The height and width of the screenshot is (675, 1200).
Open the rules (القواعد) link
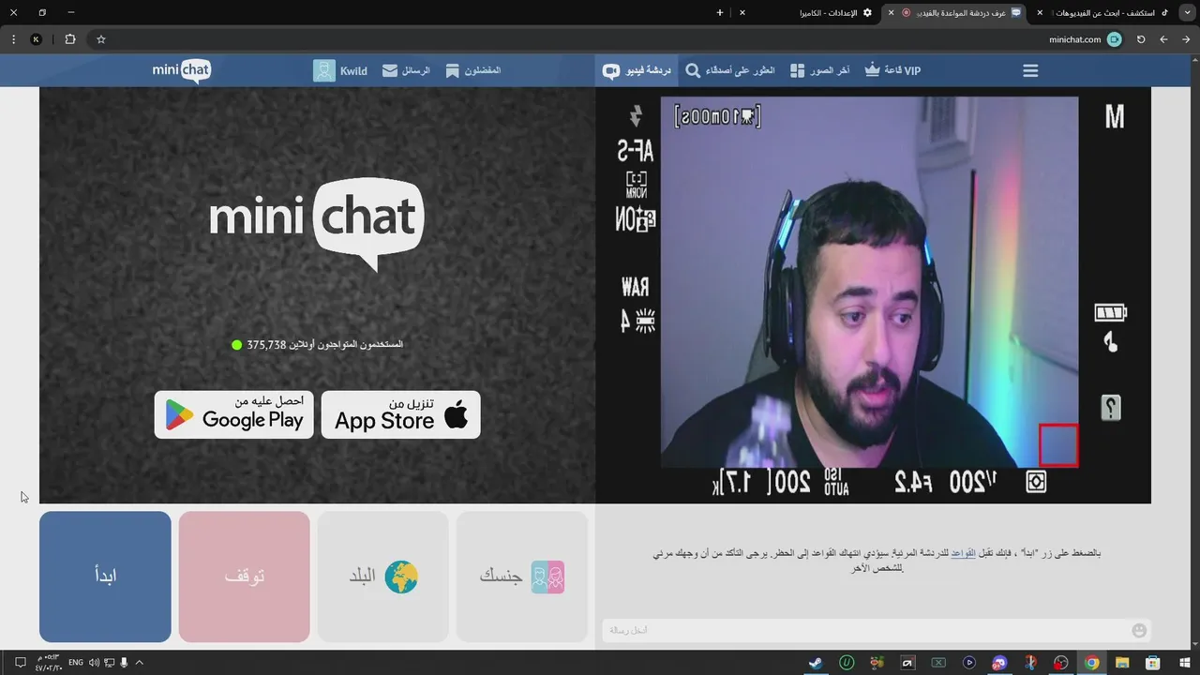click(x=963, y=553)
